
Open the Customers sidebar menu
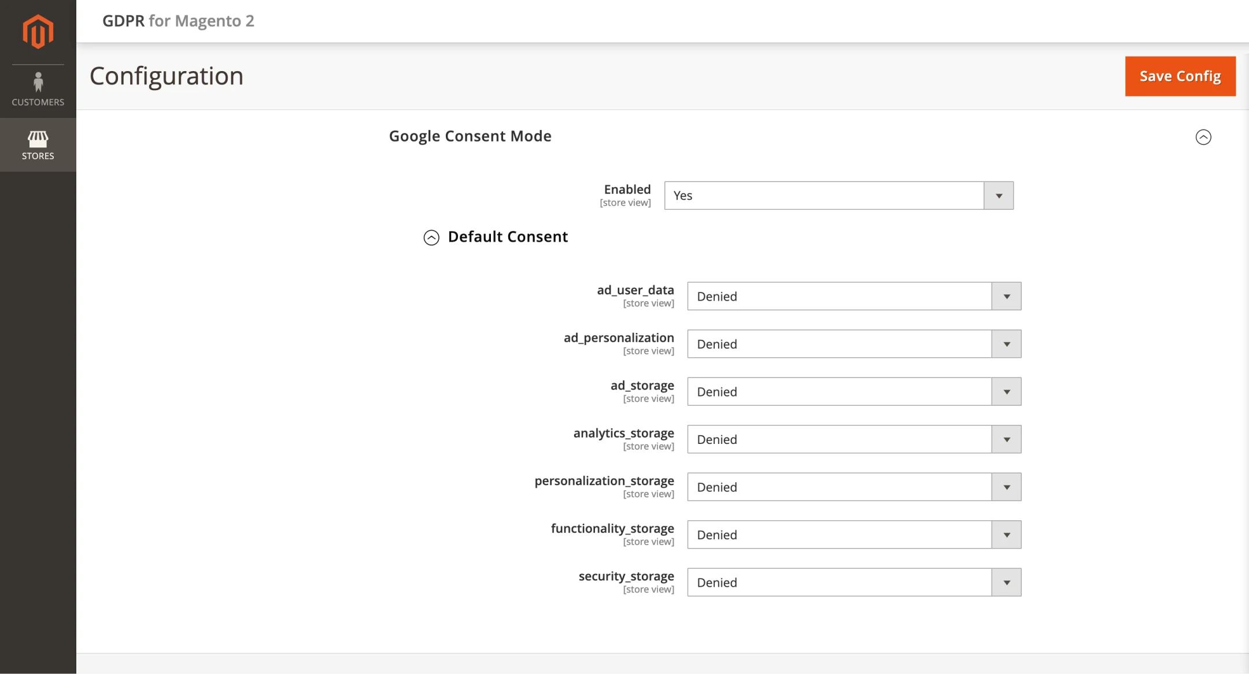(x=38, y=90)
